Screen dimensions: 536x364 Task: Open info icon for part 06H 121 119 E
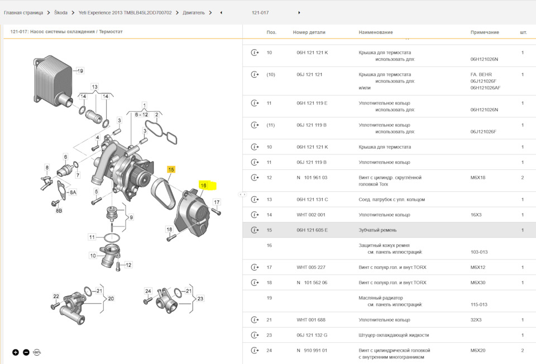click(255, 103)
